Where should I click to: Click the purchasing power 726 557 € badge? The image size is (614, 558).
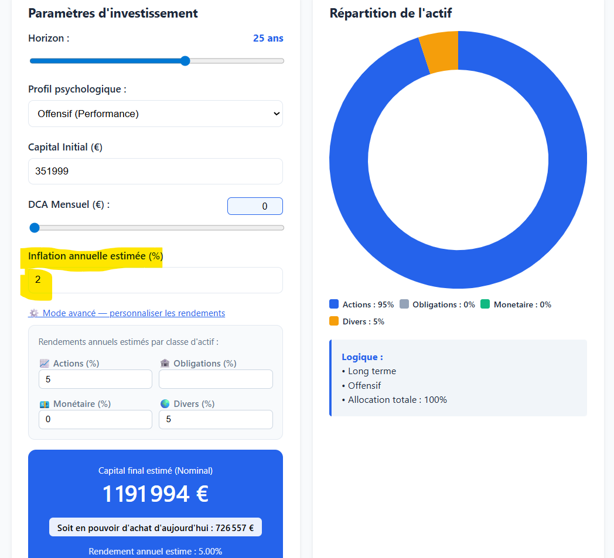[x=155, y=528]
